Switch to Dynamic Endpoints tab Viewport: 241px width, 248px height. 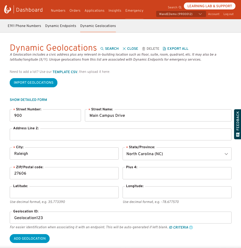point(60,26)
